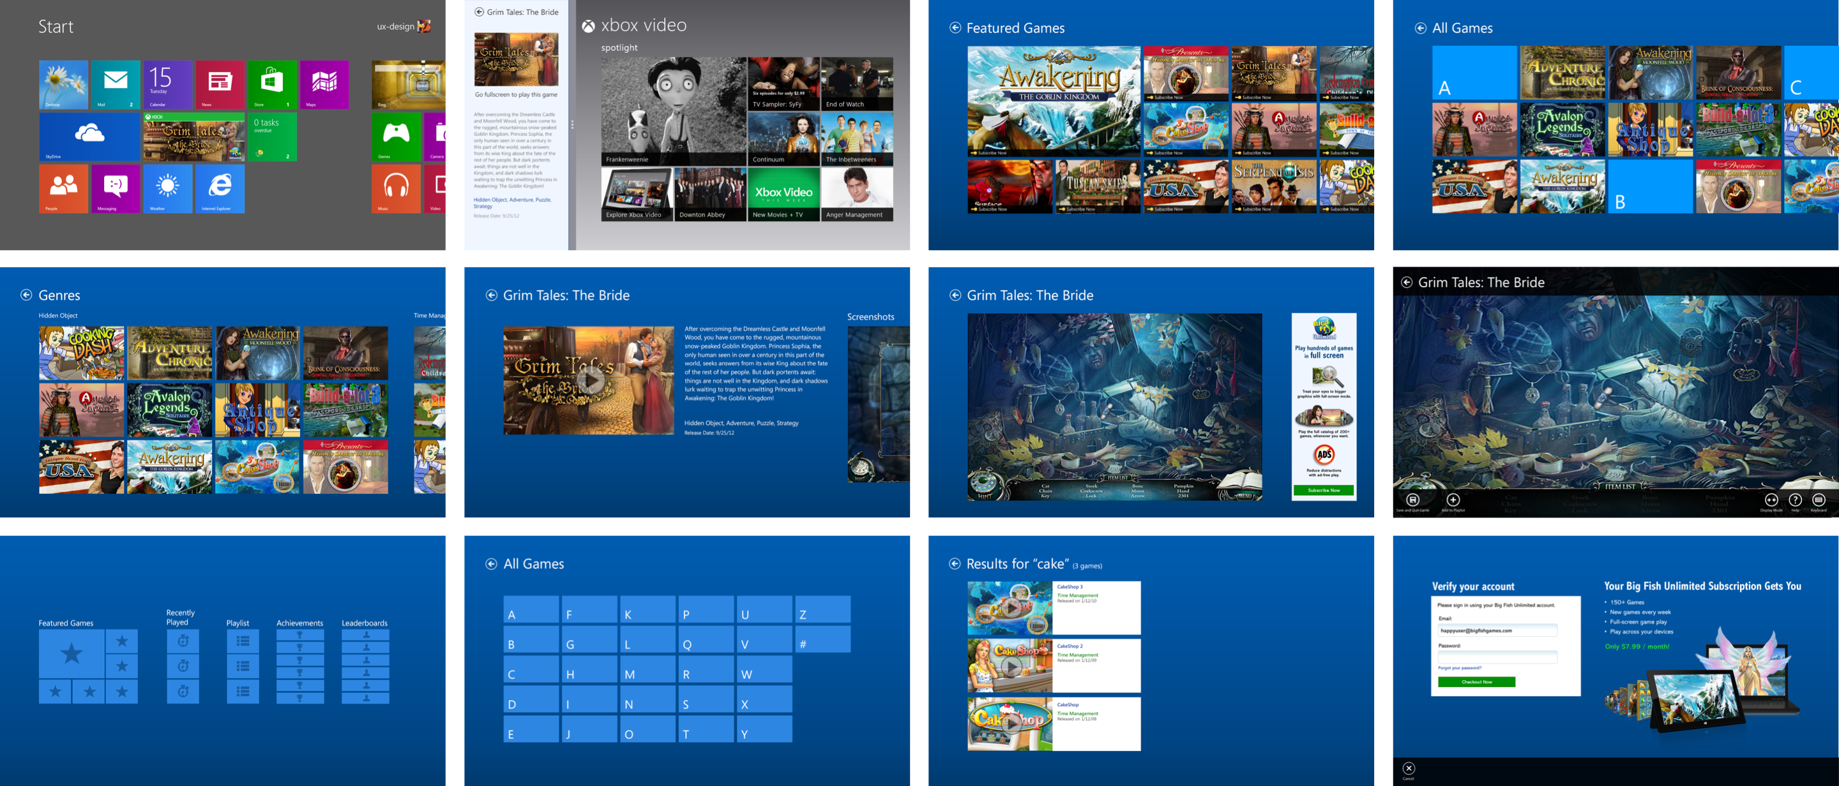This screenshot has height=786, width=1839.
Task: Open the TV Sampler: SyFy tile
Action: click(783, 84)
